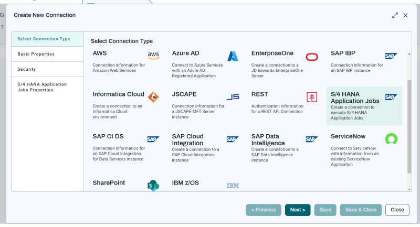420x227 pixels.
Task: Select the Informatica Cloud orange icon
Action: [x=153, y=97]
